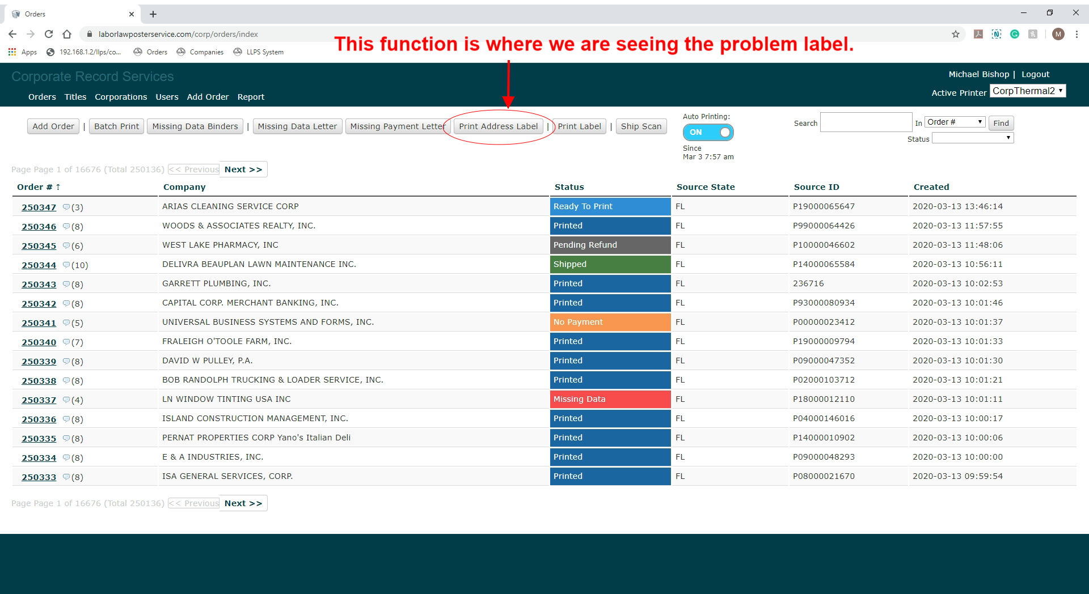Click the comment bubble icon for order 250344
The image size is (1089, 594).
[x=66, y=265]
